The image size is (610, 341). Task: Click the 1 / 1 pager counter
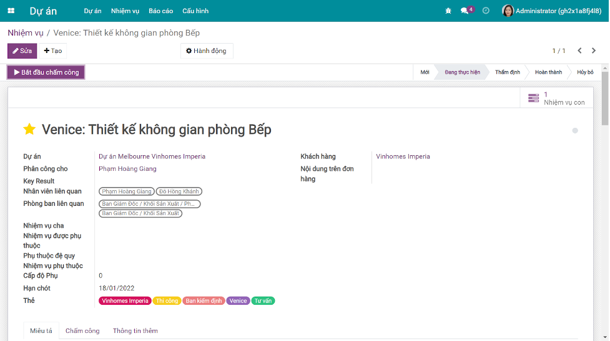coord(559,51)
